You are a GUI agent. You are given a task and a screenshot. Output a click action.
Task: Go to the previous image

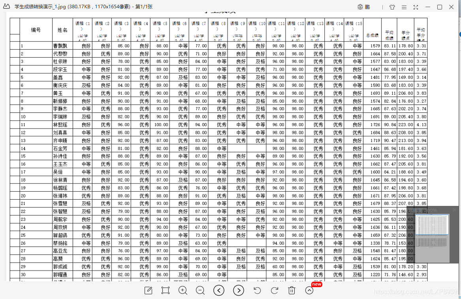pos(219,290)
